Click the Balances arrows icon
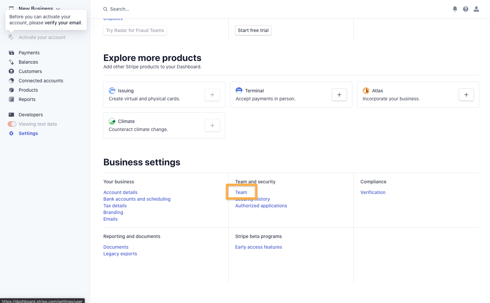Viewport: 490px width, 303px height. (x=11, y=62)
